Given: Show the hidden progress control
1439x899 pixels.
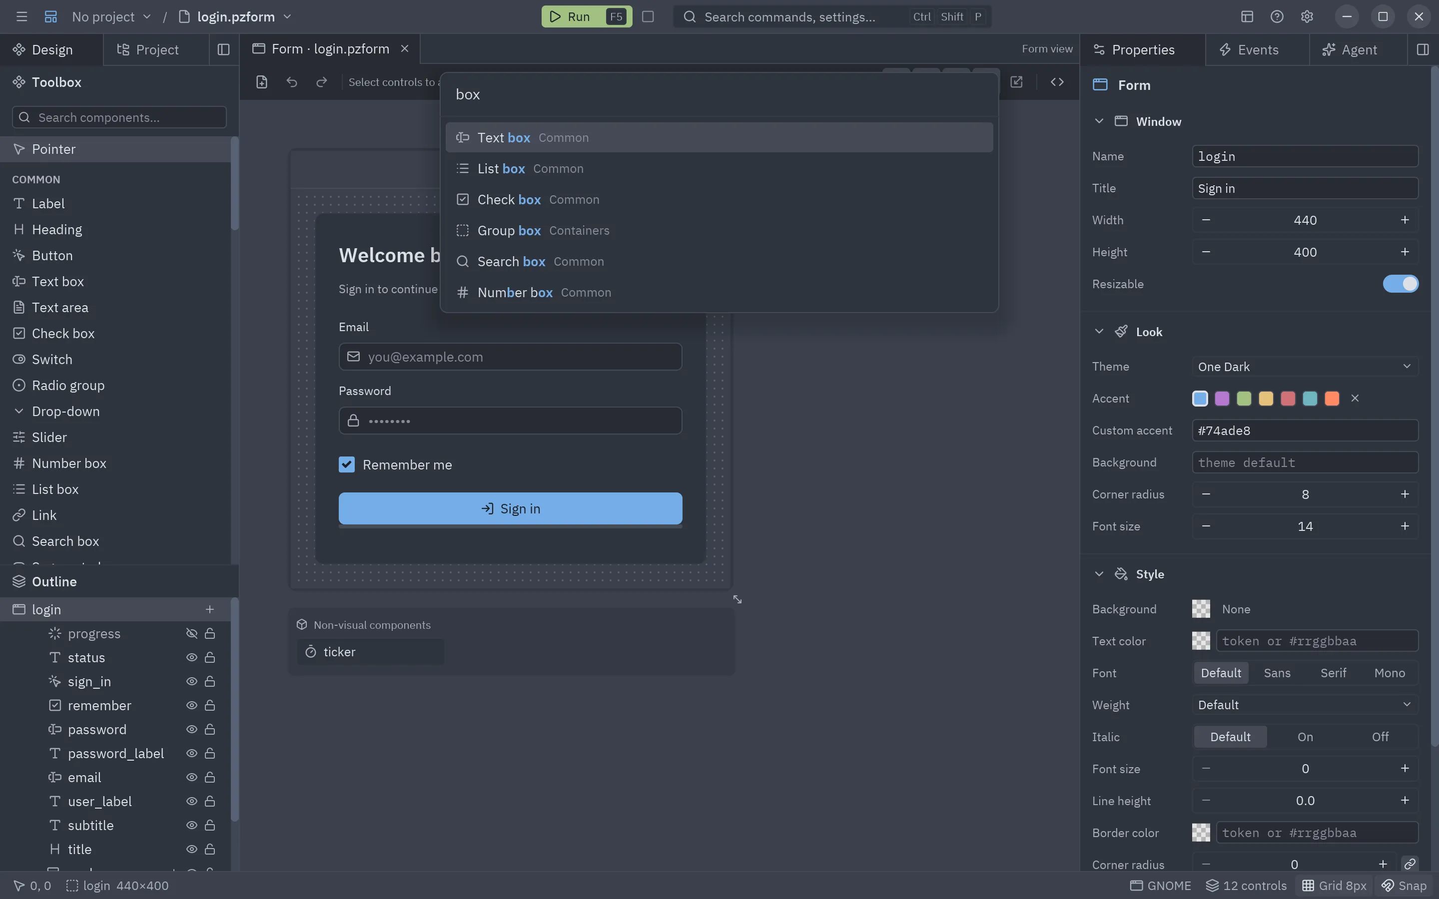Looking at the screenshot, I should pyautogui.click(x=191, y=633).
